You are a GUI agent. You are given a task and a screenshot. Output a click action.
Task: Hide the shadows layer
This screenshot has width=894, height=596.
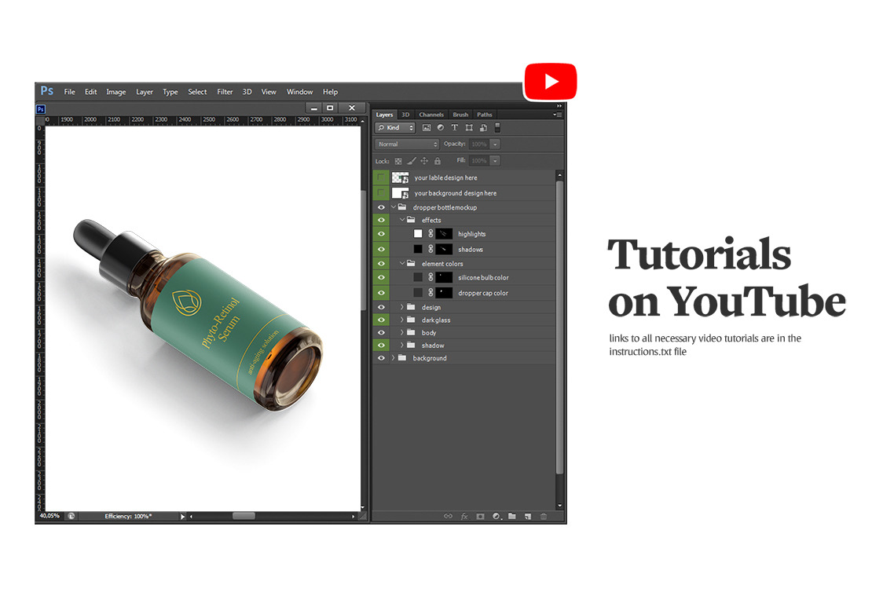click(x=381, y=249)
